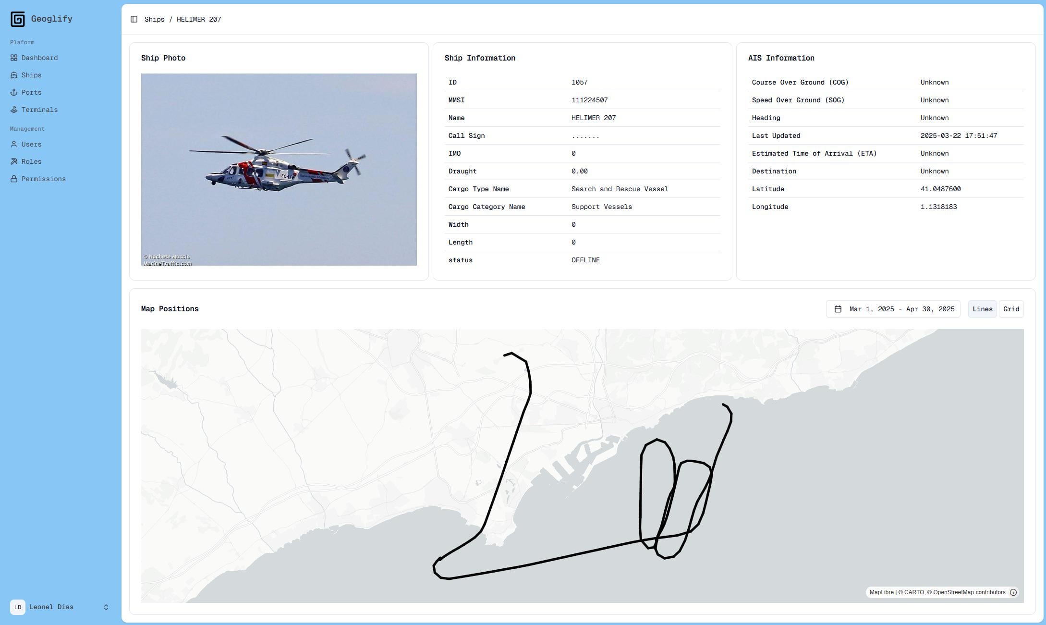Switch map view to Lines
The height and width of the screenshot is (625, 1046).
[982, 309]
